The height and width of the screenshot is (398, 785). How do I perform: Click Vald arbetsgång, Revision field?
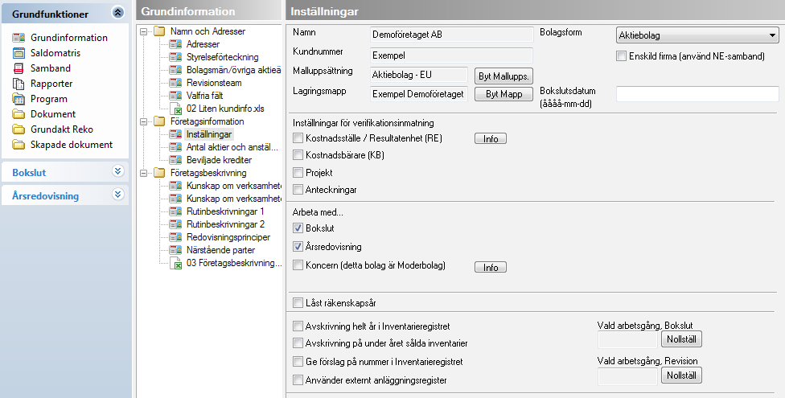pyautogui.click(x=628, y=376)
